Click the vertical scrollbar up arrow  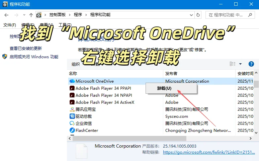[x=256, y=73]
